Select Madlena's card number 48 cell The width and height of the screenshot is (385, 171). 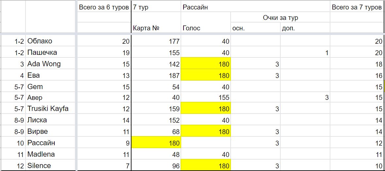click(x=156, y=154)
